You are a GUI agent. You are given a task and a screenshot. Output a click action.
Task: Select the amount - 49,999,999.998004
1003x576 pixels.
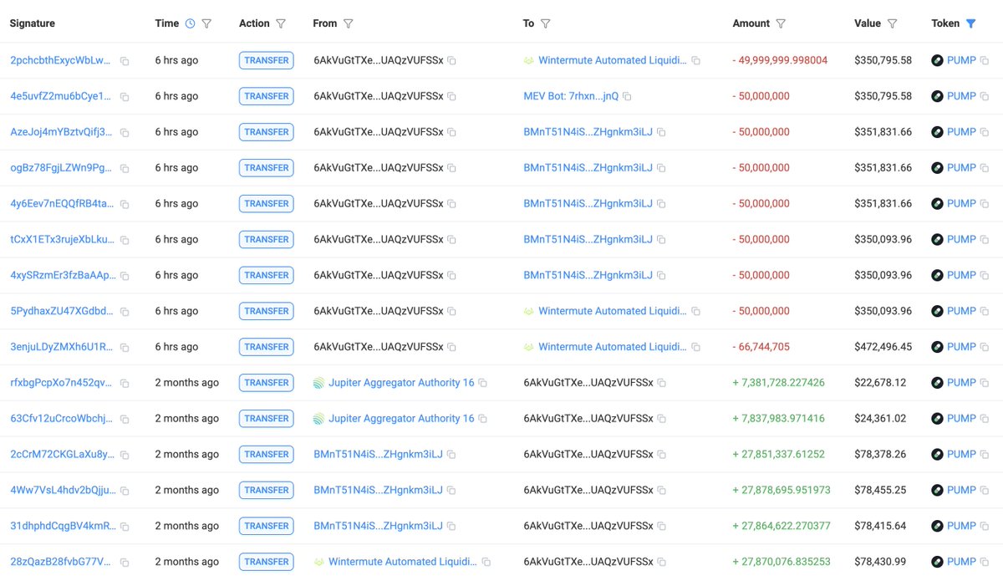(780, 60)
